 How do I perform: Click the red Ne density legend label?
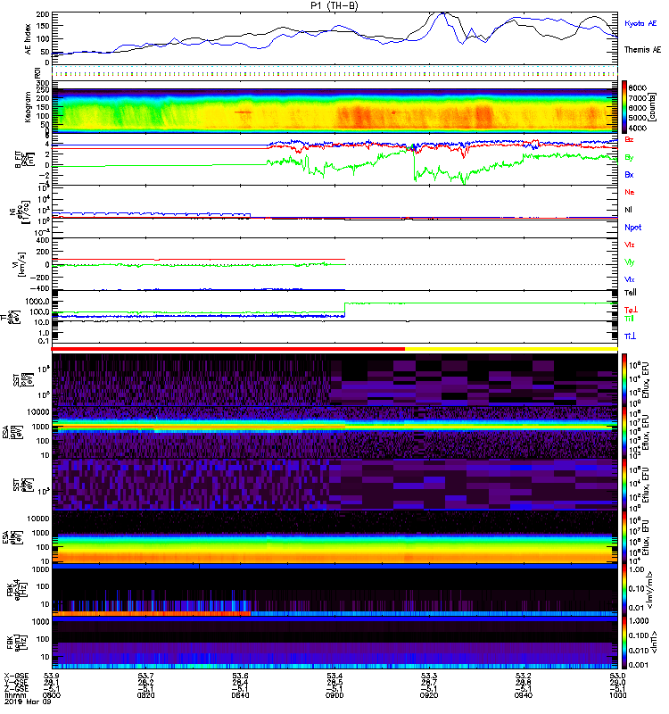point(630,192)
